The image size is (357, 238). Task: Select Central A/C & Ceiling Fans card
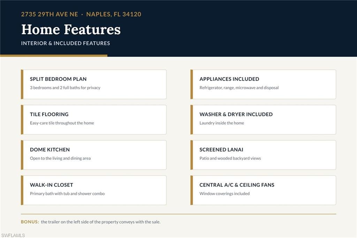[x=263, y=190]
